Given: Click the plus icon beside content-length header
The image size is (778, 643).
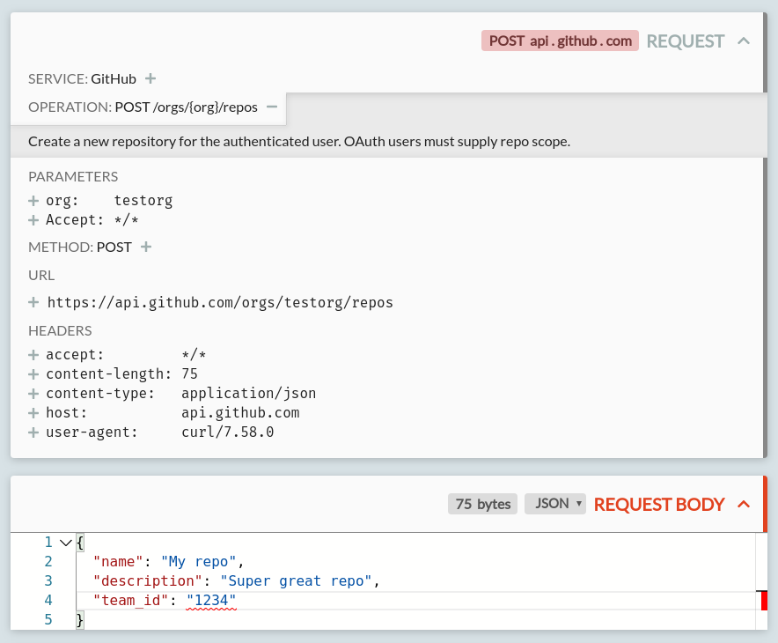Looking at the screenshot, I should (x=33, y=374).
